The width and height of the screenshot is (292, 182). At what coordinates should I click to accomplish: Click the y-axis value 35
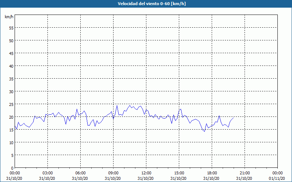tap(11, 79)
